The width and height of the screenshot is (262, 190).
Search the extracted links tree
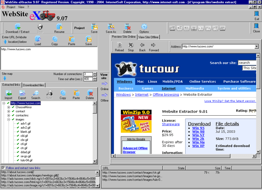pyautogui.click(x=36, y=95)
